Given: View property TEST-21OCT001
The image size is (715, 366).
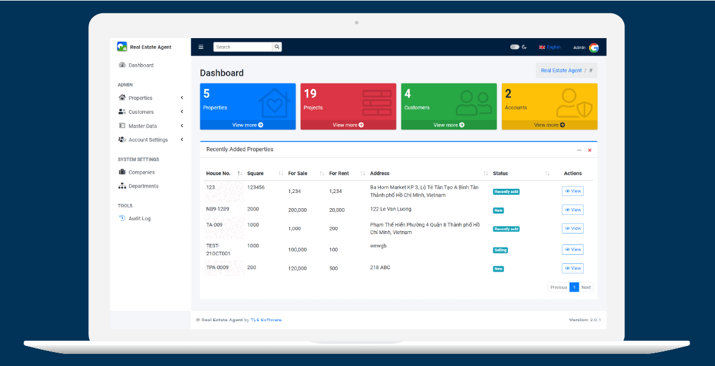Looking at the screenshot, I should 573,249.
